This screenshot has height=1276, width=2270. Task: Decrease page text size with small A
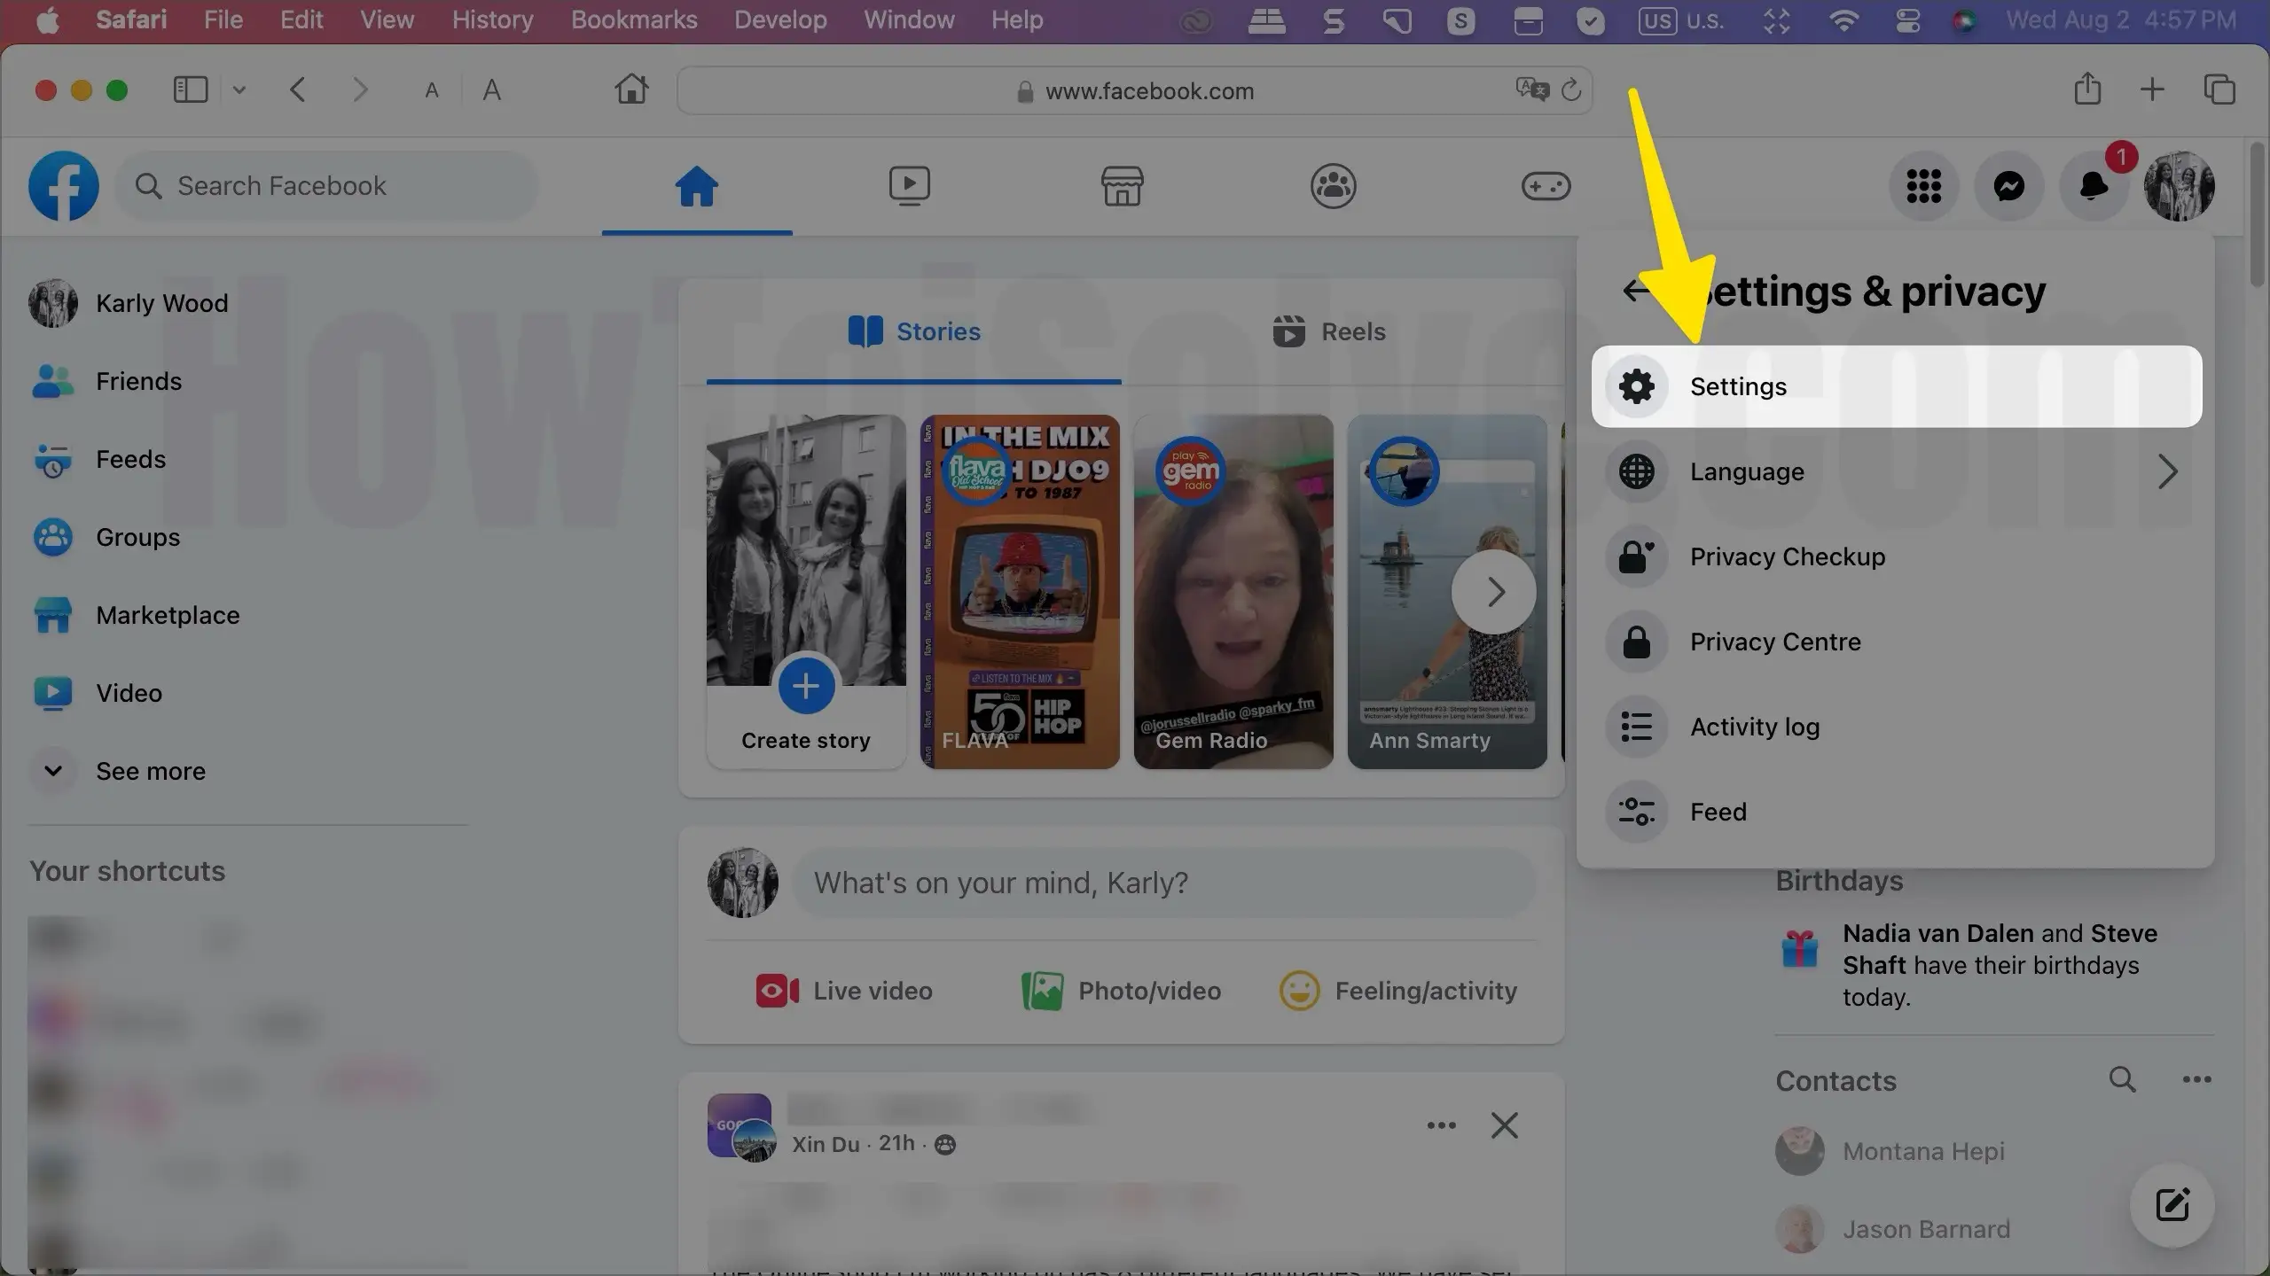(x=432, y=90)
